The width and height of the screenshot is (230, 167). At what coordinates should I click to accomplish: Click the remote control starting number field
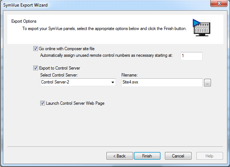click(192, 56)
